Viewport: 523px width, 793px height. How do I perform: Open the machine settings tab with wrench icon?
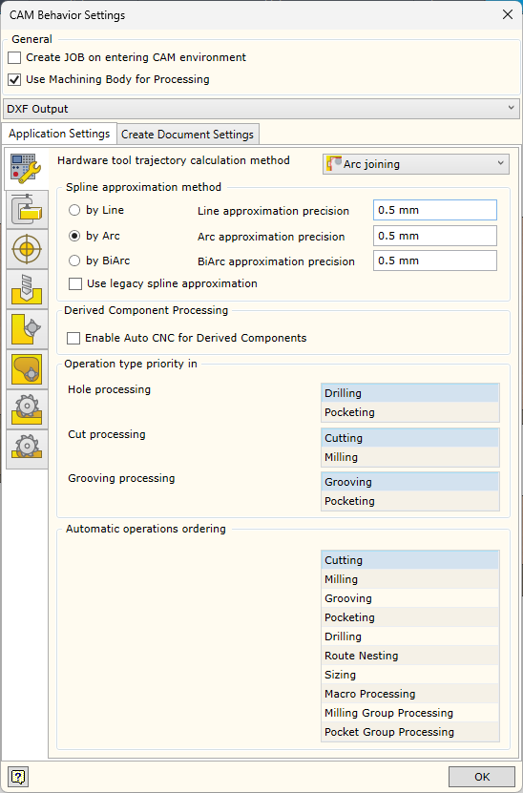pos(27,170)
